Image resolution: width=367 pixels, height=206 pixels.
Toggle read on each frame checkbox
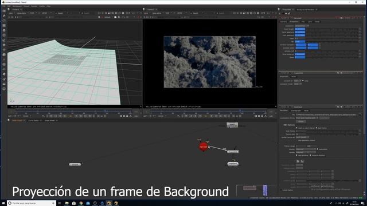pos(296,128)
